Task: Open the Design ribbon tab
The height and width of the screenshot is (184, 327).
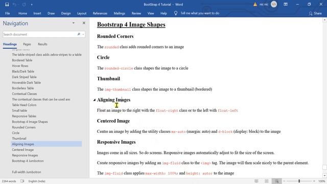Action: click(66, 13)
